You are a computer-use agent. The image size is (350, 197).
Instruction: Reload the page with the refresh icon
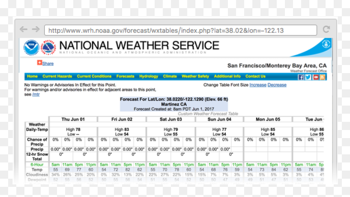(326, 29)
